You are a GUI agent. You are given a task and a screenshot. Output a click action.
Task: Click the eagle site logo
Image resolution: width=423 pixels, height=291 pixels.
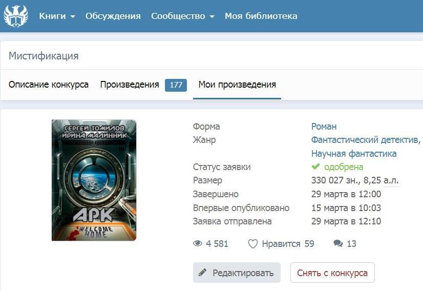click(16, 16)
